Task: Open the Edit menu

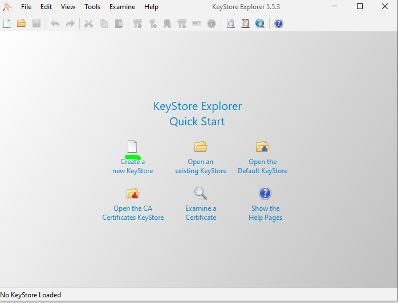Action: 46,7
